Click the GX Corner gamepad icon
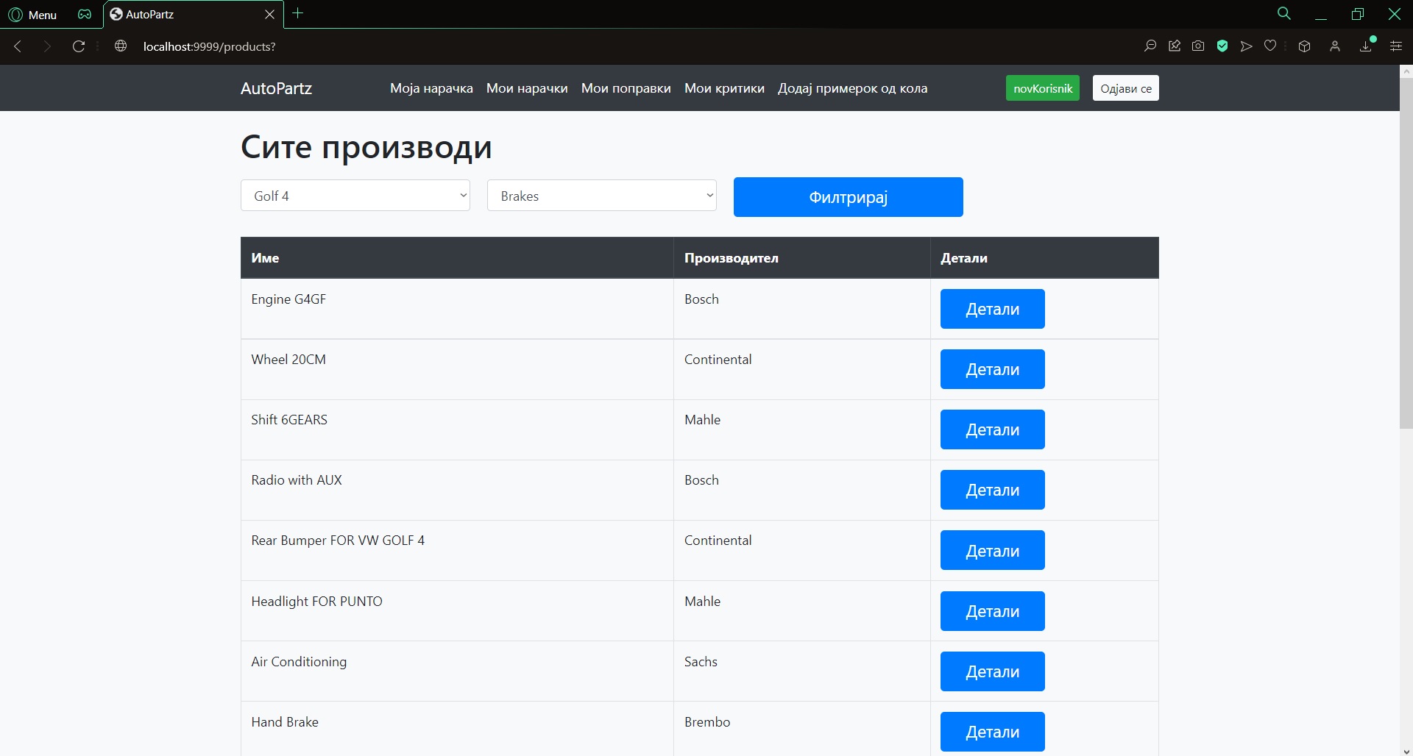The height and width of the screenshot is (756, 1413). pyautogui.click(x=85, y=15)
